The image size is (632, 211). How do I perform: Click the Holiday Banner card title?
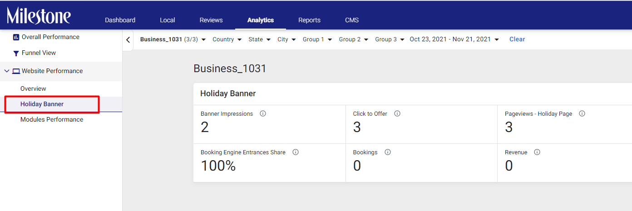point(228,94)
